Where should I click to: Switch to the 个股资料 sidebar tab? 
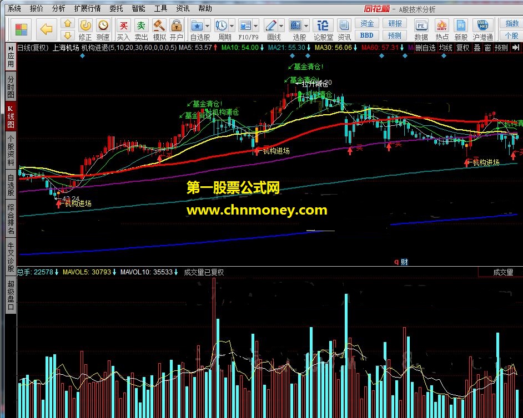click(x=11, y=150)
